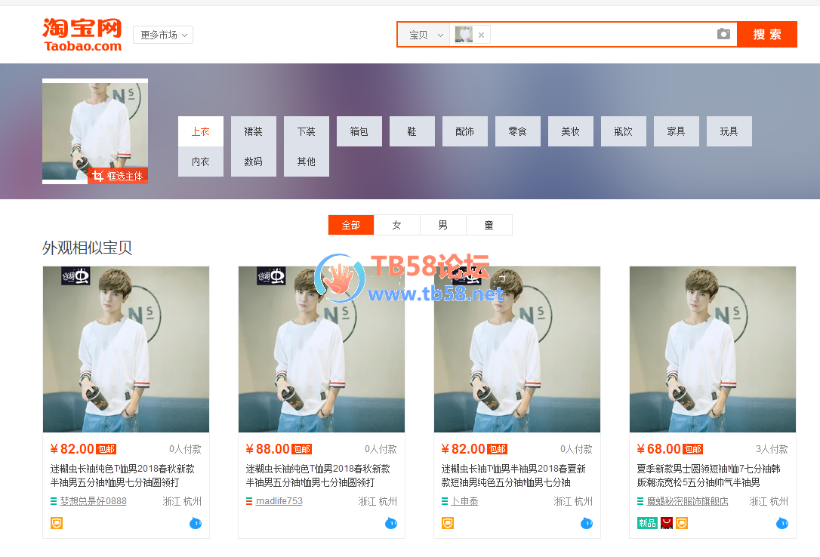Select the 男 gender filter tab
The image size is (820, 557).
coord(442,225)
